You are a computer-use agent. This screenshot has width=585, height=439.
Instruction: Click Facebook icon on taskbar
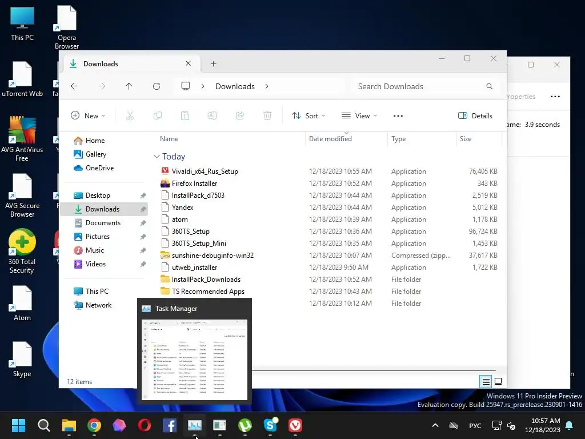tap(169, 425)
